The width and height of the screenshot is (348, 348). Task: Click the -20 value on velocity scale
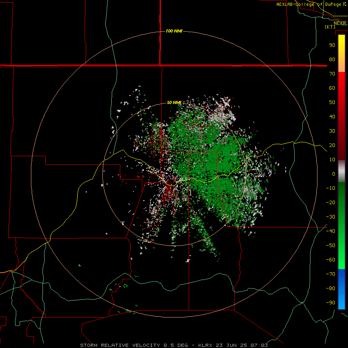[331, 203]
